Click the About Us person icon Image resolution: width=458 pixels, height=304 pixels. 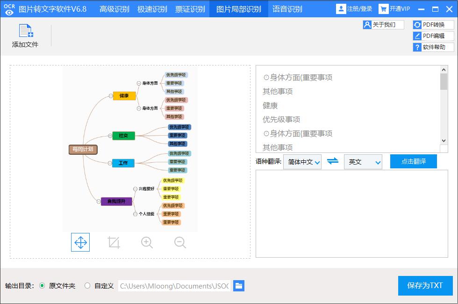point(367,24)
